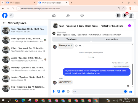138x103 pixels.
Task: Open Kifah conversation in Marketplace list
Action: 24,50
